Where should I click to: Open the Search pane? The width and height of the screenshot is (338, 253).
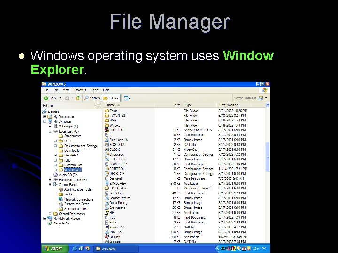coord(92,98)
